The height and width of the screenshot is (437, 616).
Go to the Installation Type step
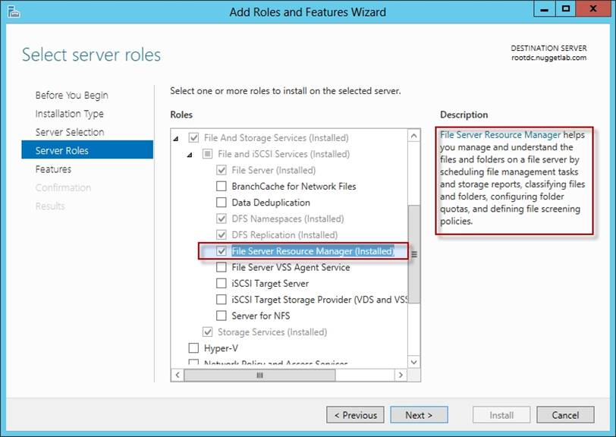[70, 114]
